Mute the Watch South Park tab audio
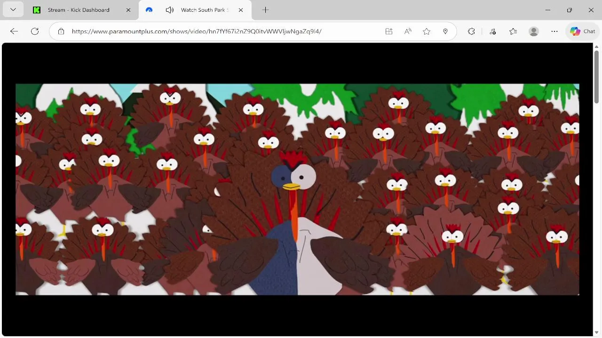 (170, 10)
